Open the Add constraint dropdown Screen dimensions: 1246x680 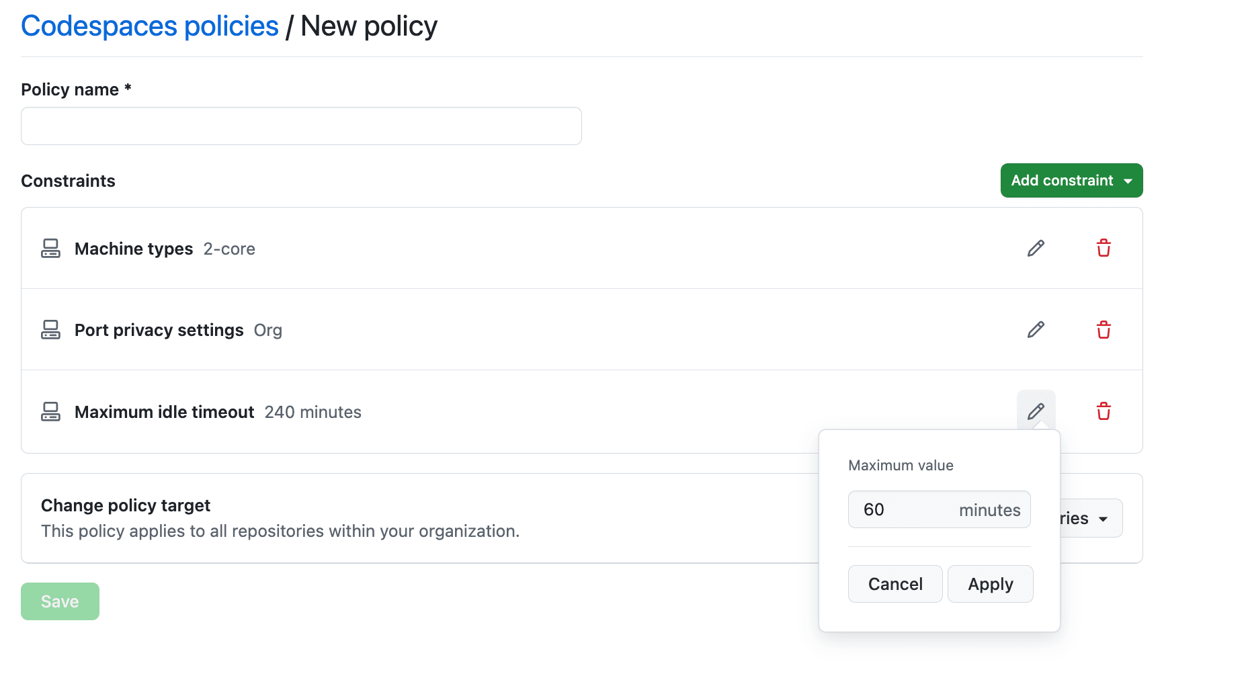click(x=1071, y=181)
